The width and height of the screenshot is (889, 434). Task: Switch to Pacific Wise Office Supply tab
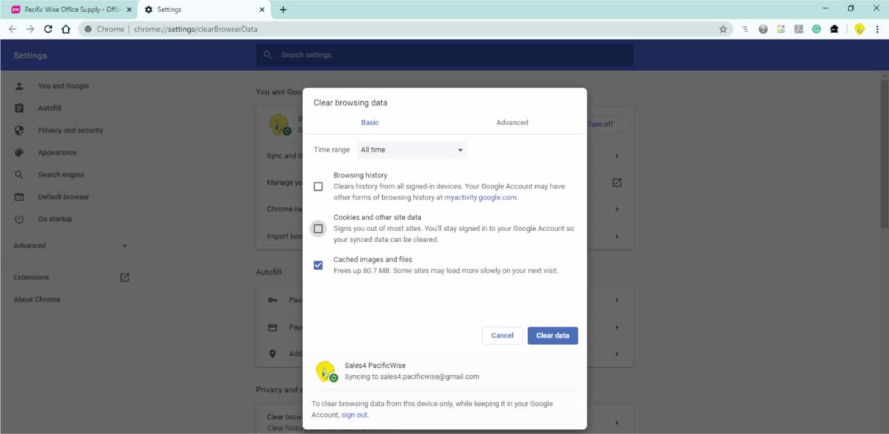[x=72, y=10]
